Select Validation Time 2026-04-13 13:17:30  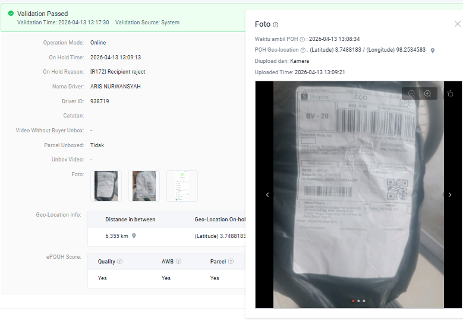coord(63,23)
